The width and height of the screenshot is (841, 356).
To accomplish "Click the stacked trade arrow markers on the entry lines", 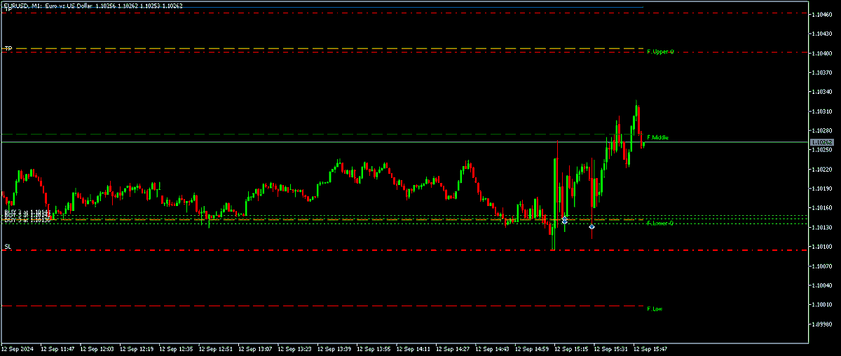I will [565, 220].
